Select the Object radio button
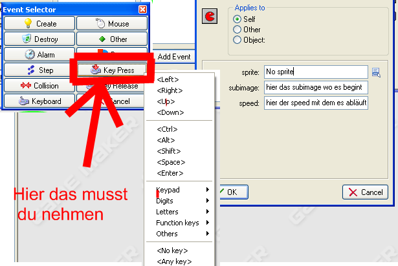Image resolution: width=398 pixels, height=266 pixels. coord(238,40)
